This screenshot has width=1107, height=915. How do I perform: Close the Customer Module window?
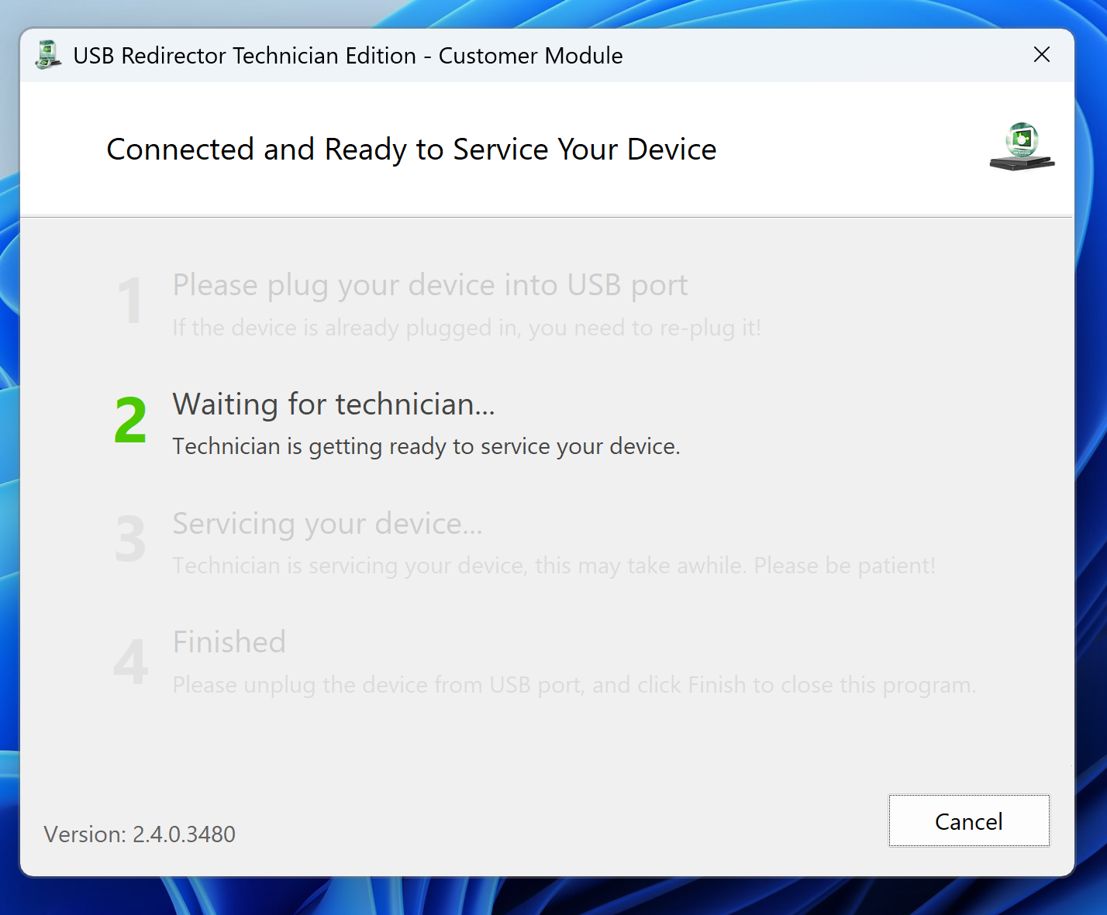(1042, 54)
